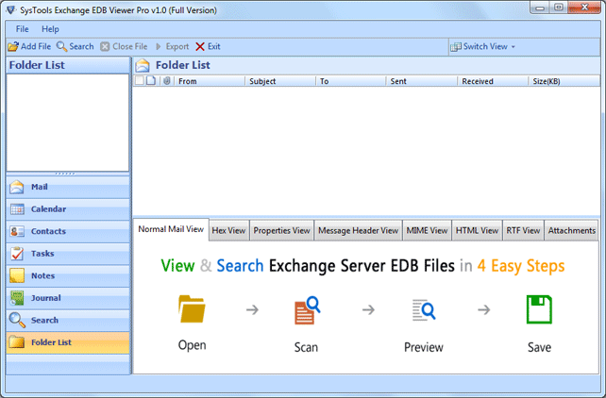
Task: Click the Preview magnifier step icon
Action: click(x=424, y=310)
